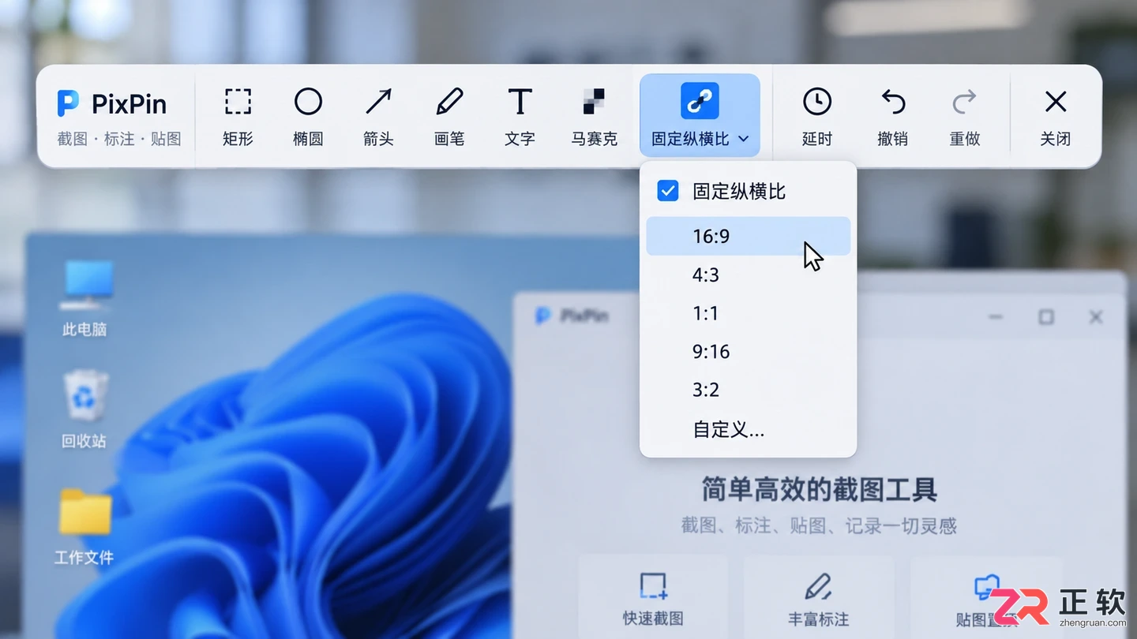The image size is (1137, 639).
Task: Click the 固定纵横比 link icon
Action: point(700,101)
